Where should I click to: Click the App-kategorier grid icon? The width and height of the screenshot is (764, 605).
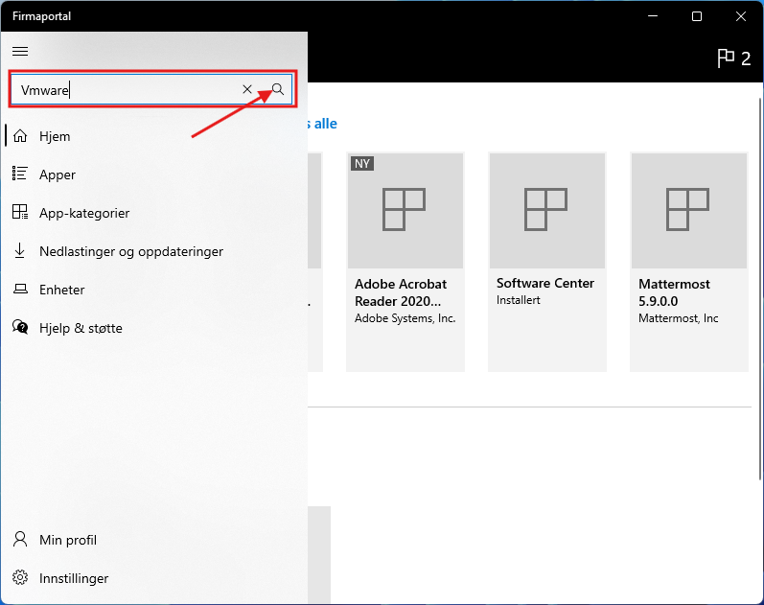tap(20, 212)
